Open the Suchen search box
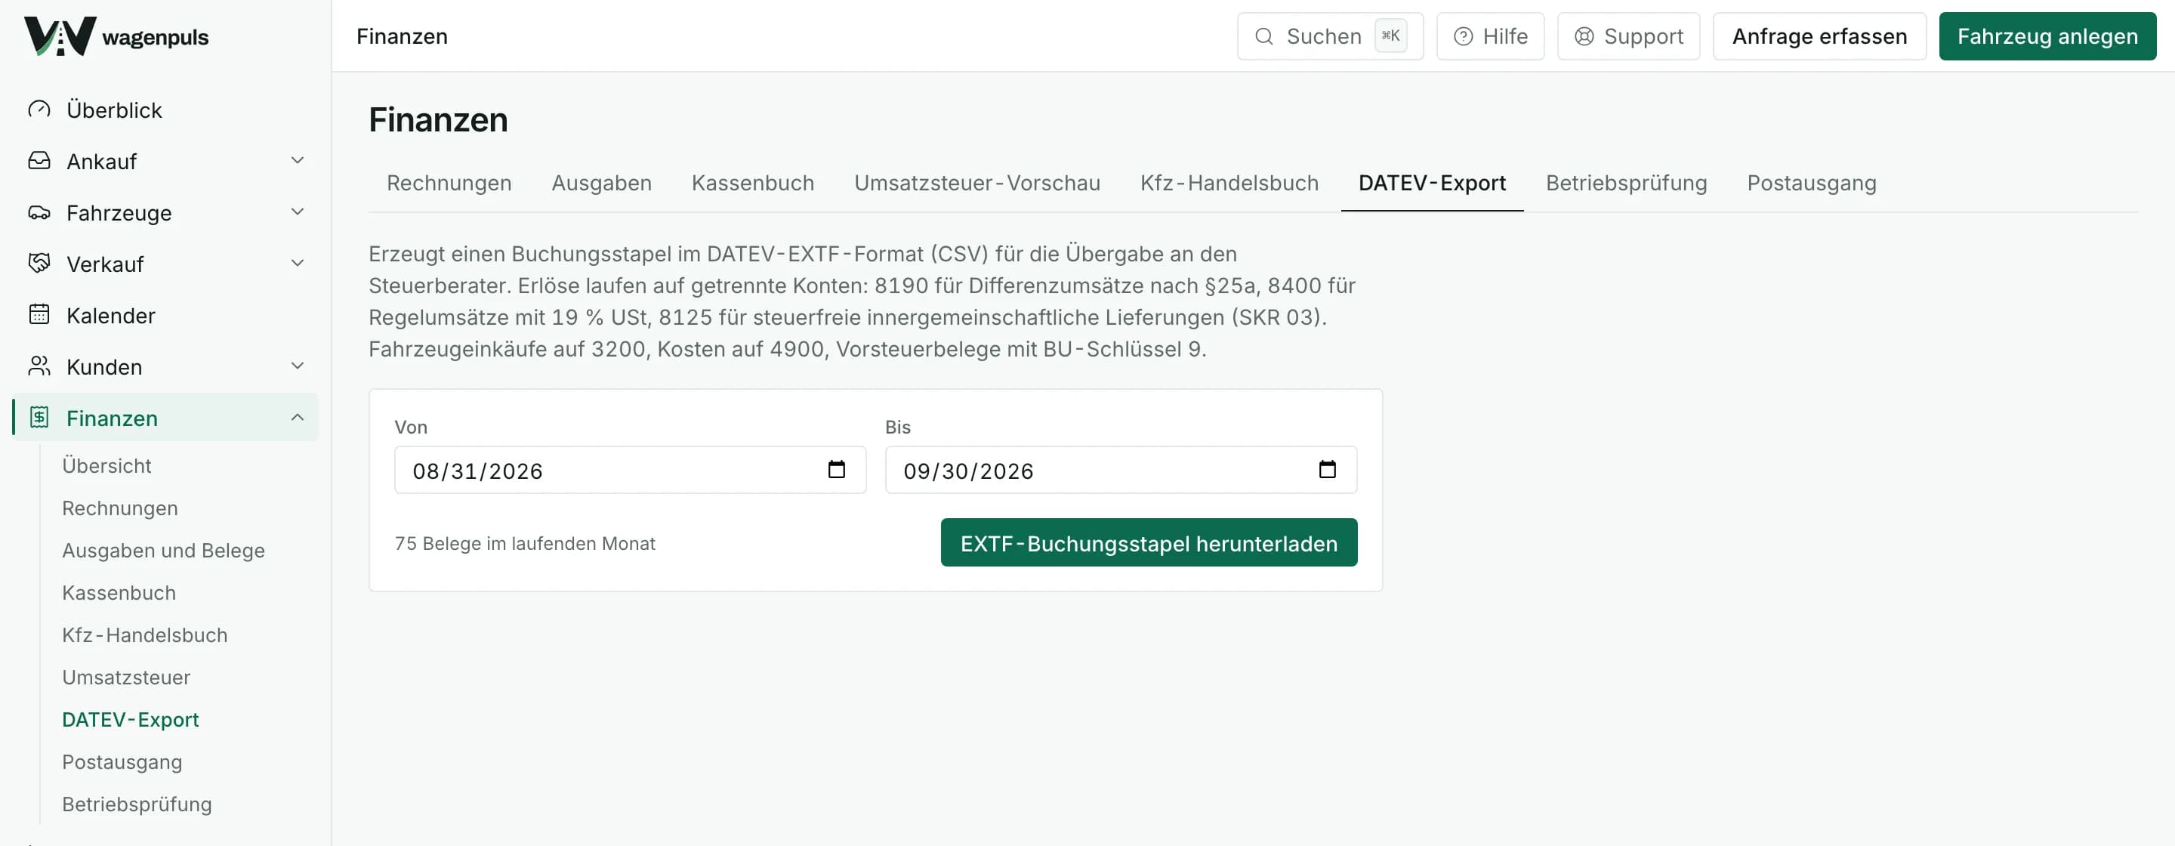The width and height of the screenshot is (2175, 846). 1330,36
